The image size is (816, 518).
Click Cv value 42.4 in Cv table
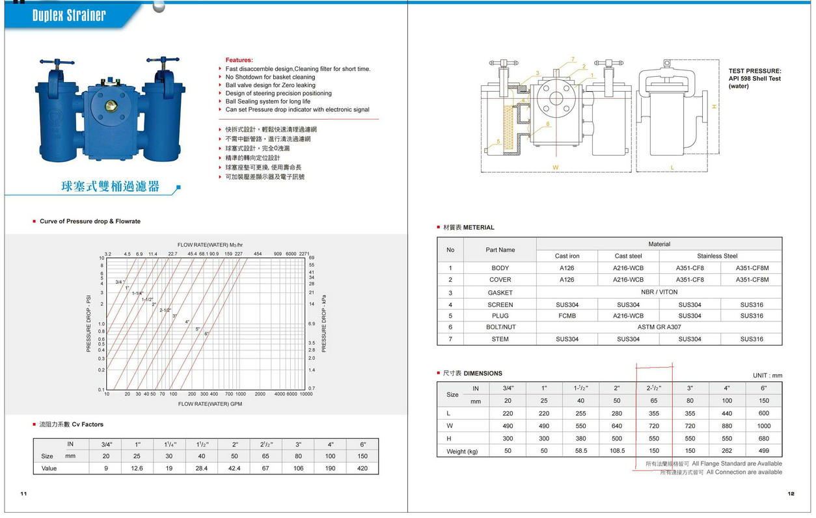point(234,468)
